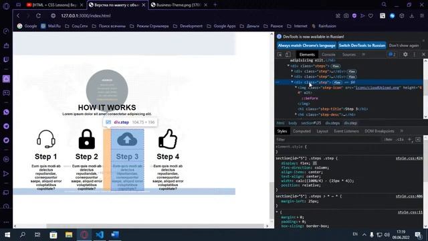Screen dimensions: 428x241
Task: Open the DOM Breakpoints tab
Action: 379,131
